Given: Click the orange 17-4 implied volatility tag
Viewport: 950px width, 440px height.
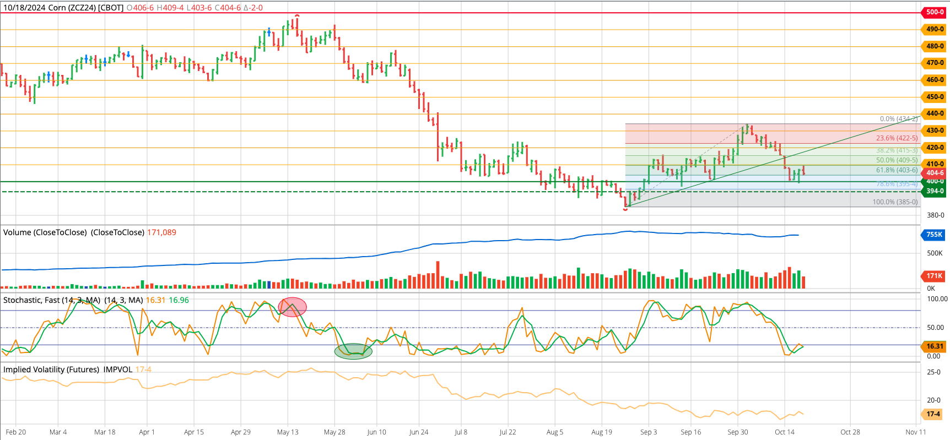Looking at the screenshot, I should [x=933, y=414].
